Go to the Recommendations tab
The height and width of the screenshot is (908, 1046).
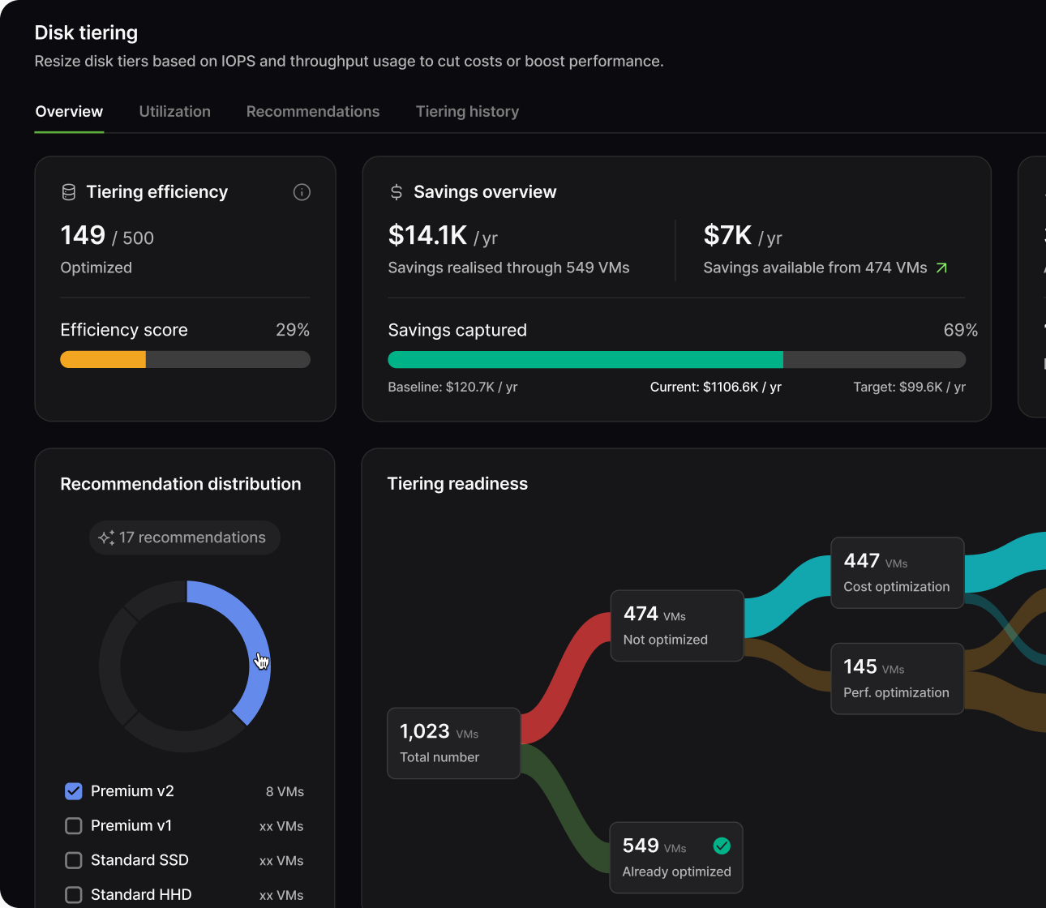(x=313, y=112)
